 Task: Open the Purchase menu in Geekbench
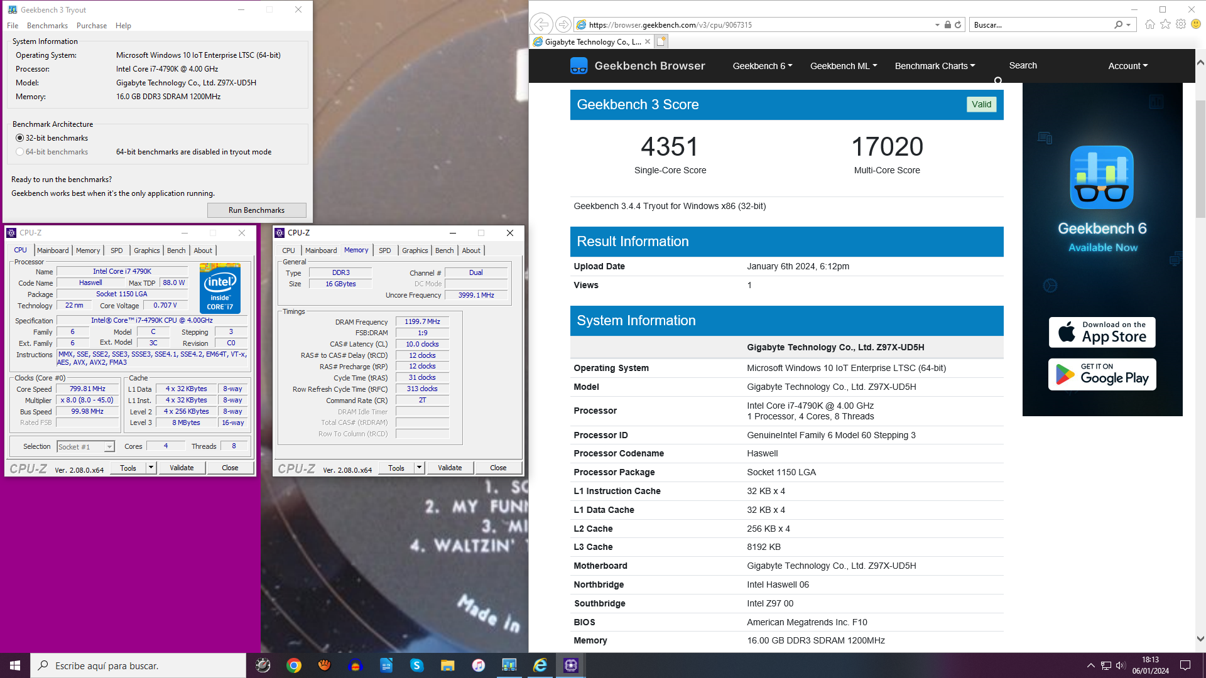click(x=92, y=26)
